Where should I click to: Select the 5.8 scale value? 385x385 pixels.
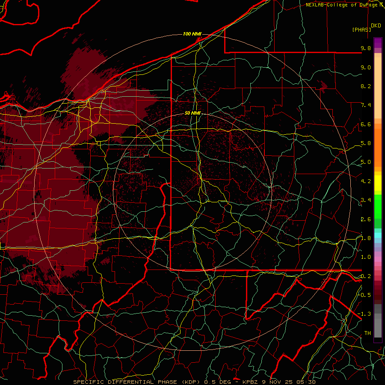coord(366,143)
